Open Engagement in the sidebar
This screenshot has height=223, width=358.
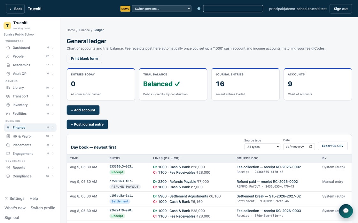pos(30,154)
